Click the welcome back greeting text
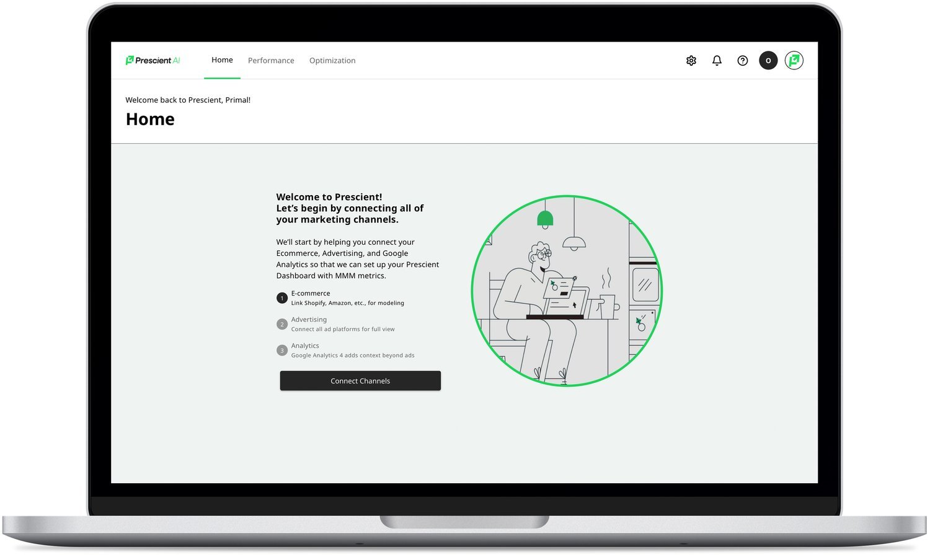 (x=188, y=100)
